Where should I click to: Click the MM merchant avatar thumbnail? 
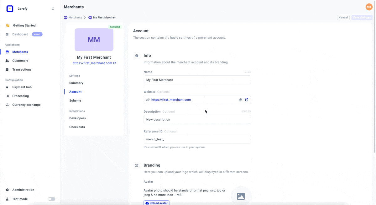point(94,40)
